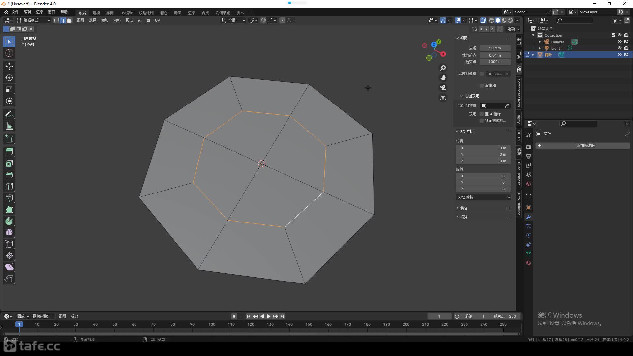Select the Box Select tool

[9, 42]
